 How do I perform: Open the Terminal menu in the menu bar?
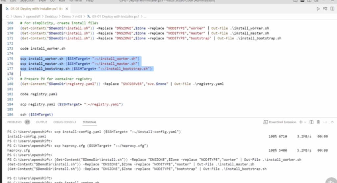click(x=75, y=1)
